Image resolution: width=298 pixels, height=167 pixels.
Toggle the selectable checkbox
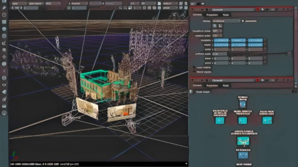coord(243,21)
